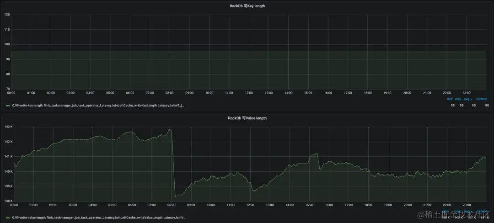Open the RockDb Value length panel title menu
Viewport: 494px width, 223px height.
(247, 118)
